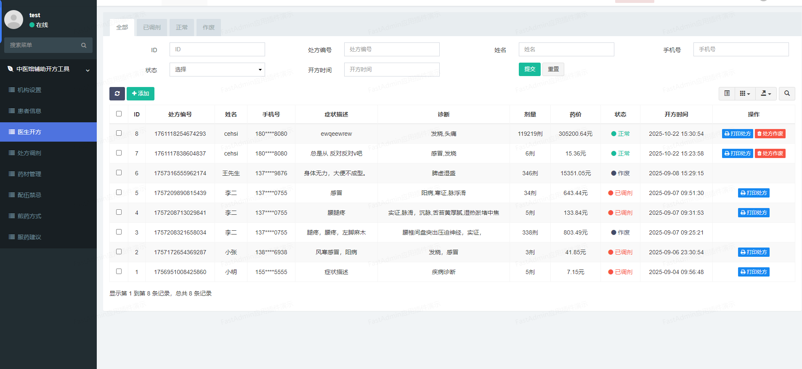Image resolution: width=802 pixels, height=369 pixels.
Task: Check the select-all checkbox in table header
Action: [x=119, y=114]
